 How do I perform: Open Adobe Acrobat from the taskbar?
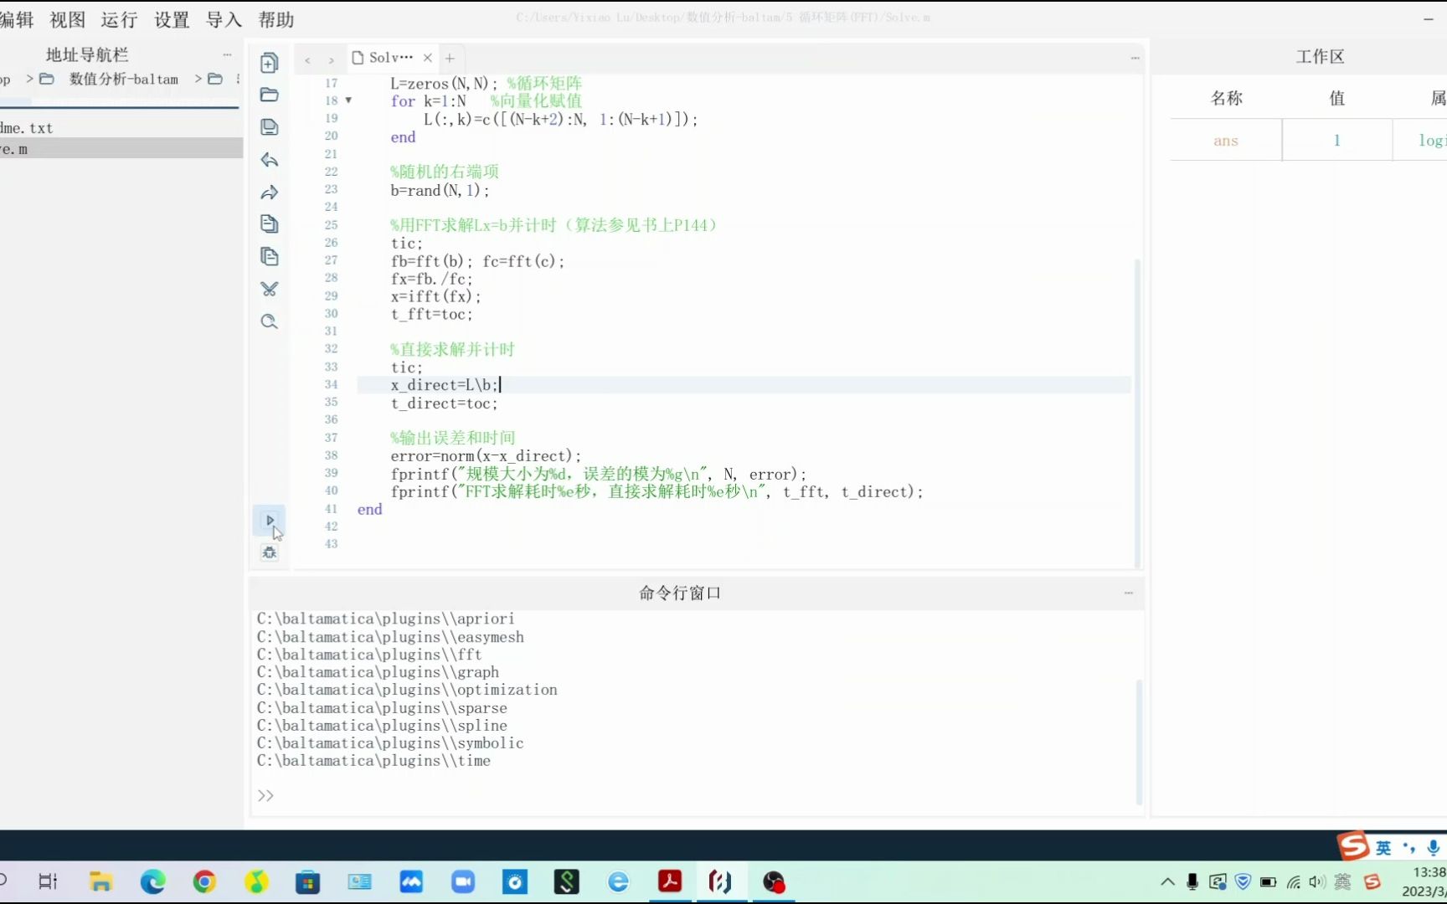(670, 881)
